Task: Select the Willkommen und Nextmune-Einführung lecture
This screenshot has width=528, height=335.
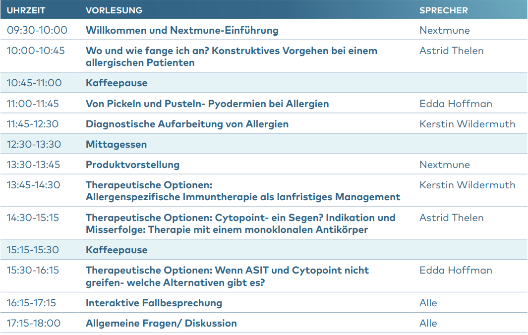Action: click(182, 30)
